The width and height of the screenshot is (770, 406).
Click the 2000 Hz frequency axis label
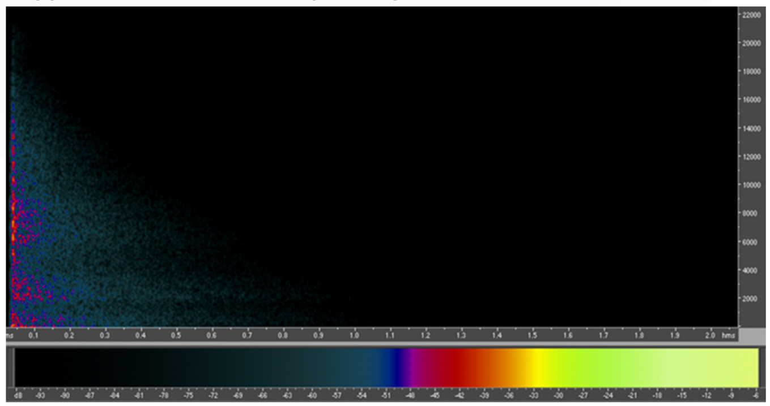751,299
